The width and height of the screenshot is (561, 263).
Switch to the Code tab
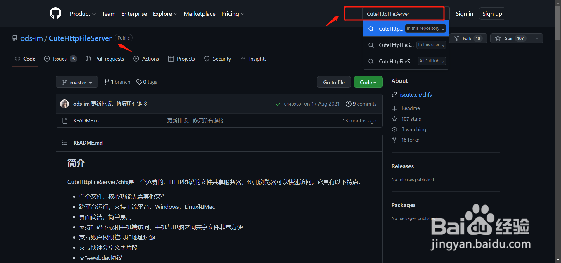pyautogui.click(x=25, y=59)
